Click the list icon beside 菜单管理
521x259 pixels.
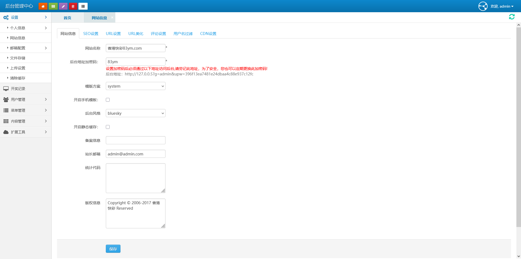click(x=6, y=110)
